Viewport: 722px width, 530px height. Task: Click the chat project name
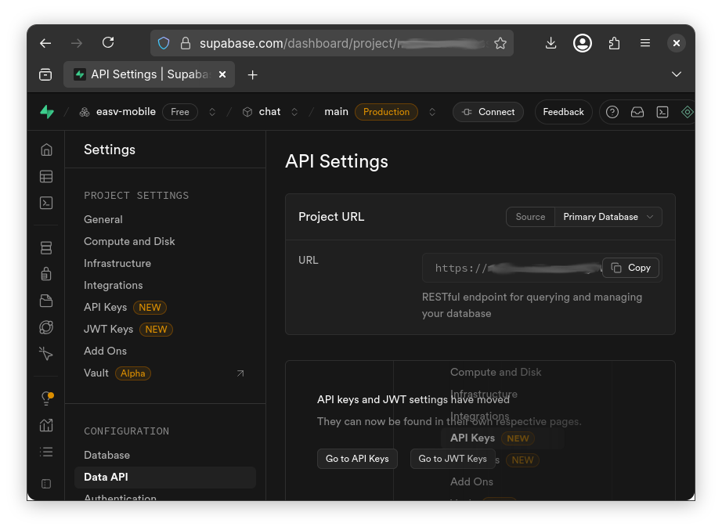(x=269, y=111)
